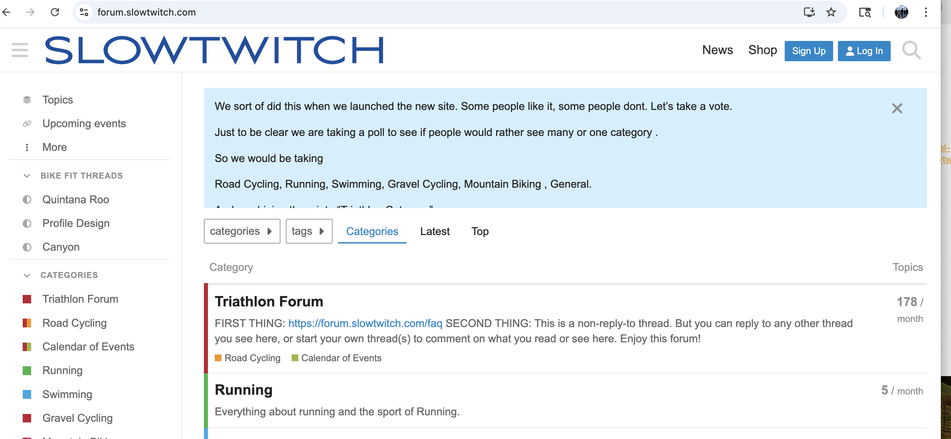Open Chrome three-dot menu

pos(926,12)
